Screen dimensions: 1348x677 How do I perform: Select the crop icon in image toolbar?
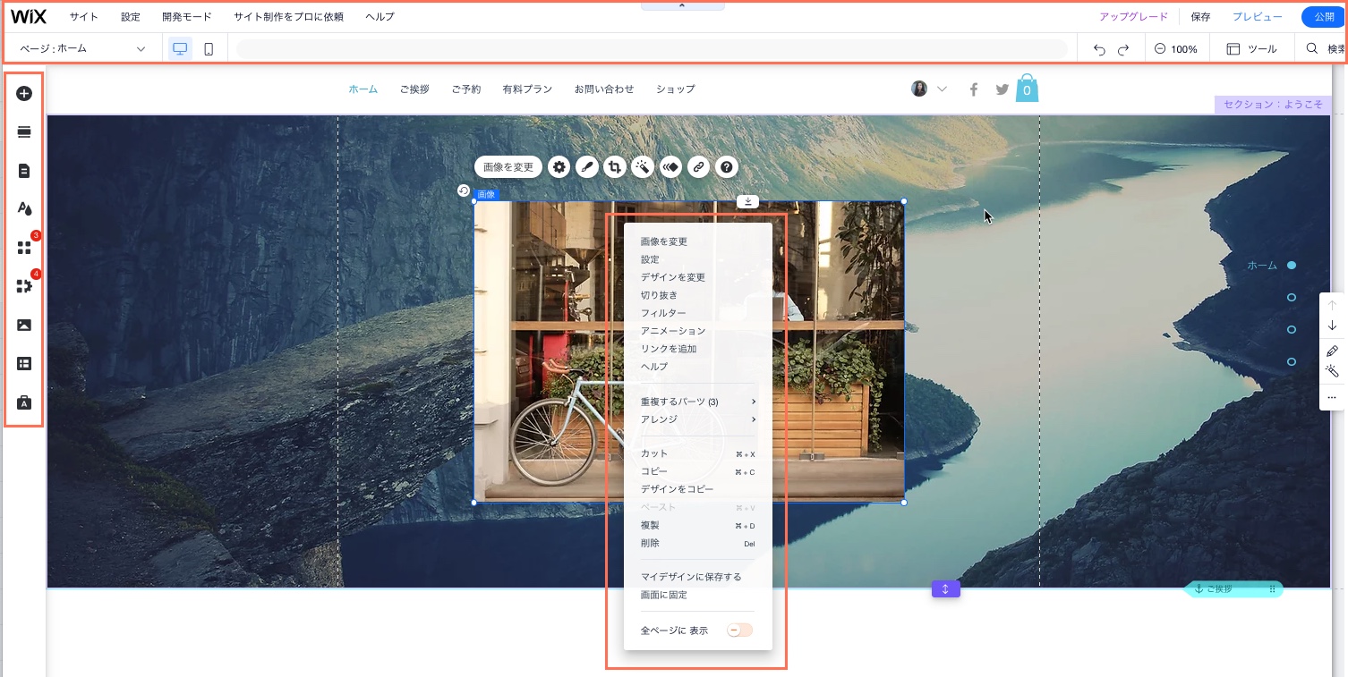pos(615,166)
